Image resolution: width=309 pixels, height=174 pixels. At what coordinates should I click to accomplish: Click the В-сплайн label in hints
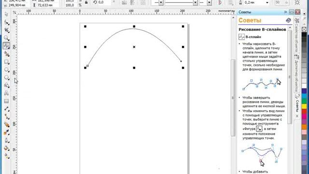pyautogui.click(x=253, y=37)
